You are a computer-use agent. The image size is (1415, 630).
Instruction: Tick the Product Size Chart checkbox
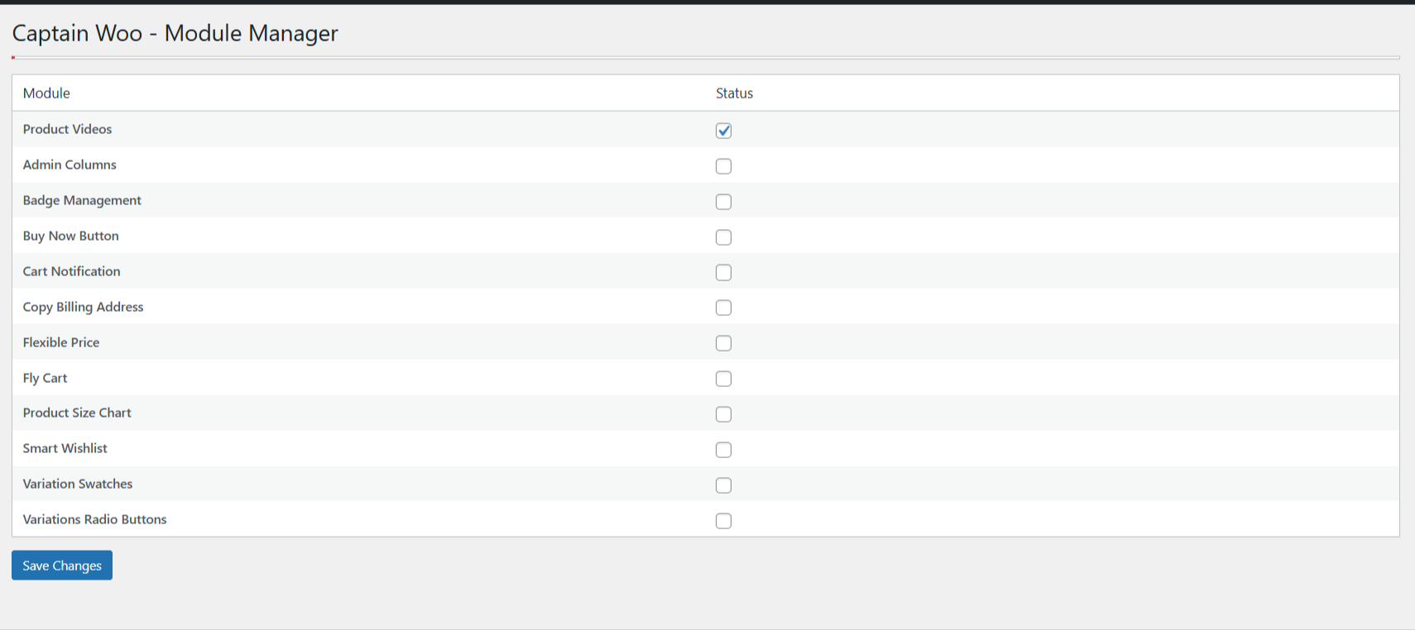(723, 414)
